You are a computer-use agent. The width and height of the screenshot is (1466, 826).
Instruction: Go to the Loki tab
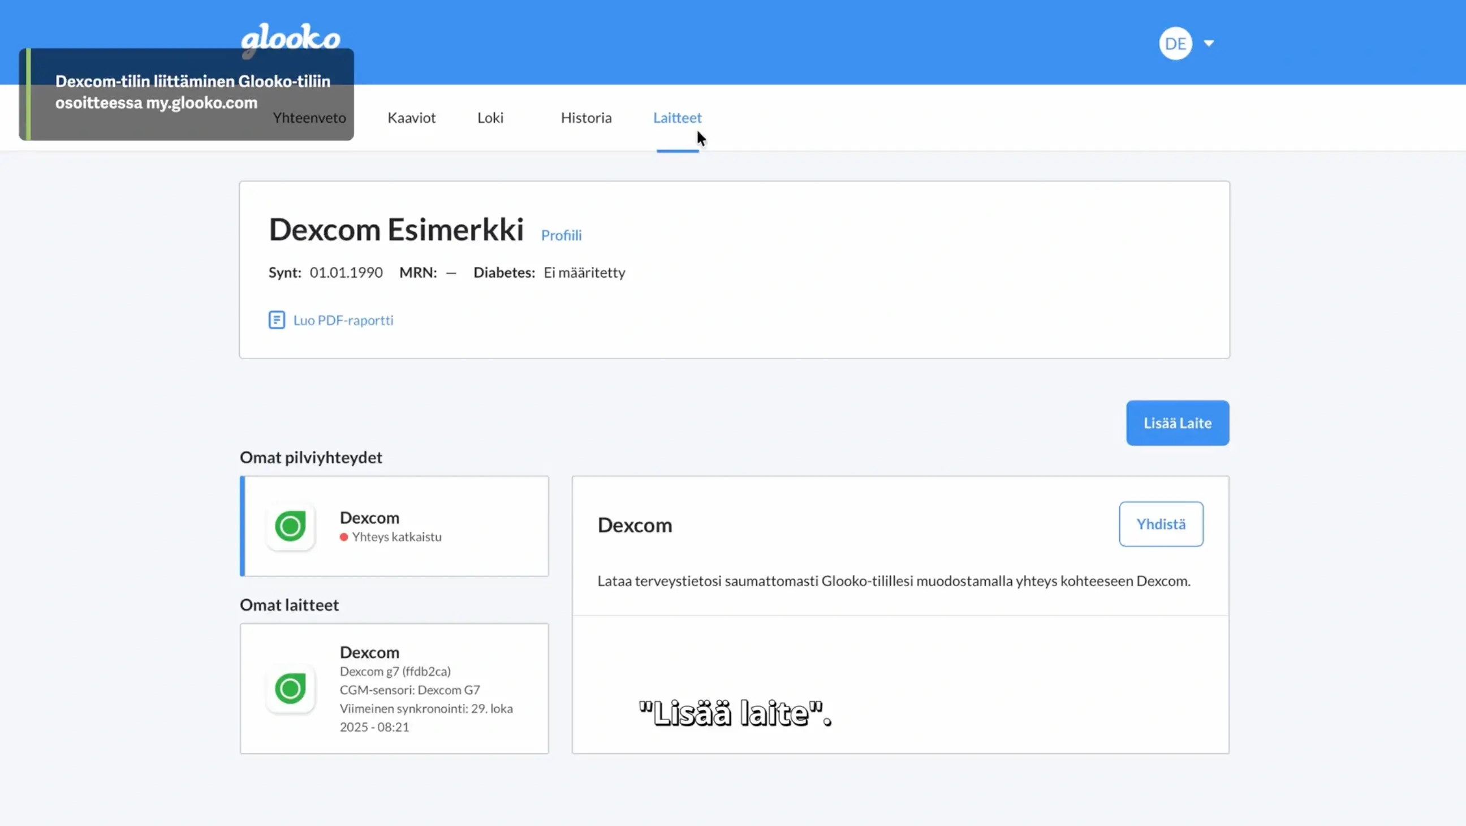click(x=490, y=118)
